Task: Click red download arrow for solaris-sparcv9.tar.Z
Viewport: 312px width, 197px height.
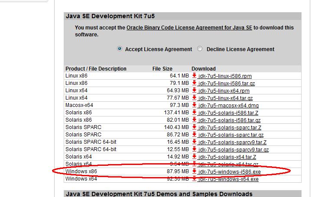Action: click(x=195, y=142)
